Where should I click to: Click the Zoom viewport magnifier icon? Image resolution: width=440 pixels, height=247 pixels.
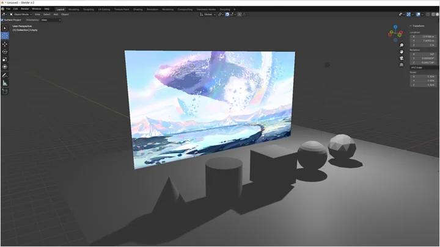[x=402, y=45]
